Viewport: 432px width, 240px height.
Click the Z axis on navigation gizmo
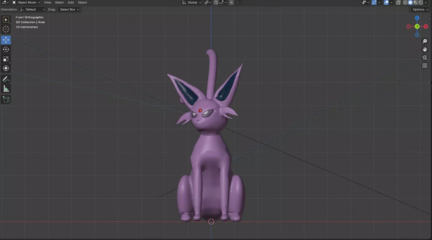pos(417,18)
